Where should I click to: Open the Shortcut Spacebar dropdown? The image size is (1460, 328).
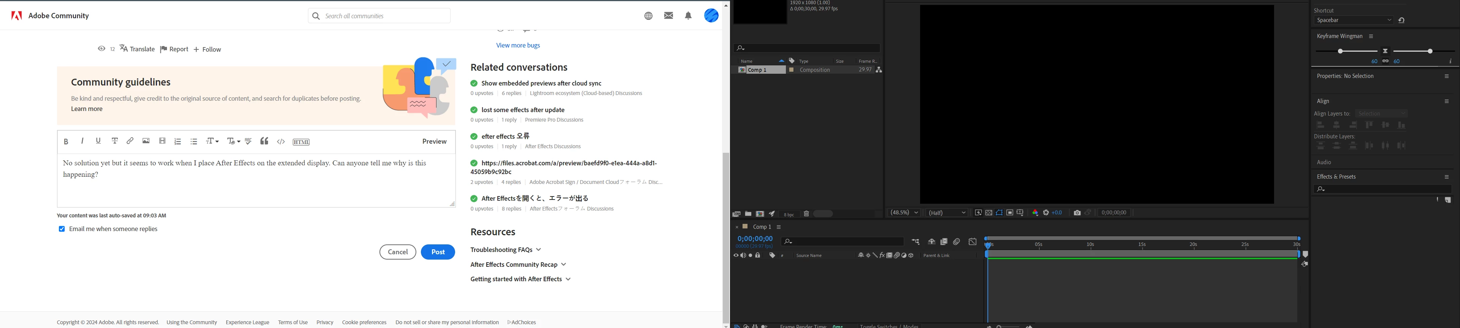[1354, 21]
